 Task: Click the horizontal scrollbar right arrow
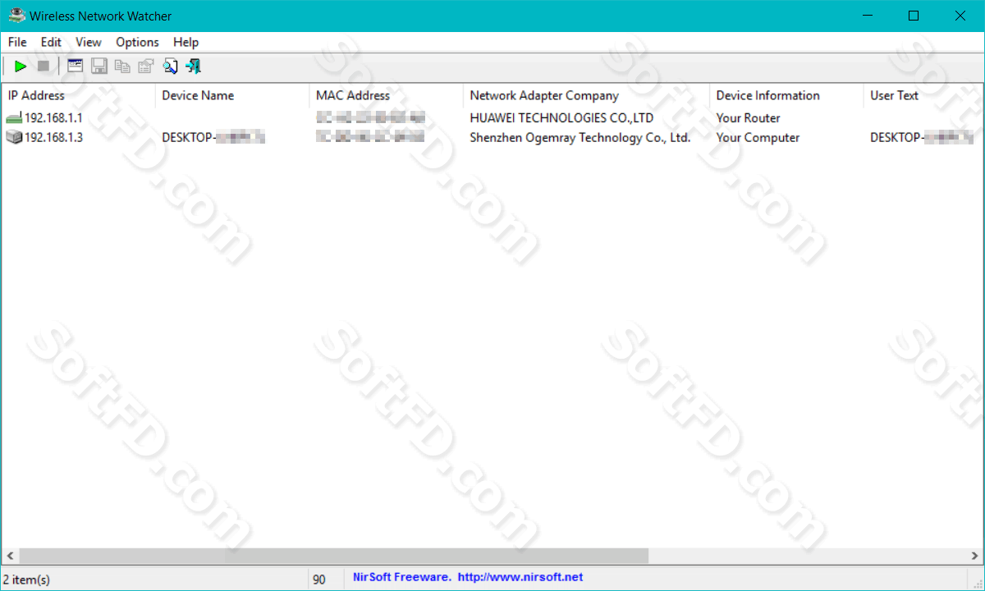(975, 556)
